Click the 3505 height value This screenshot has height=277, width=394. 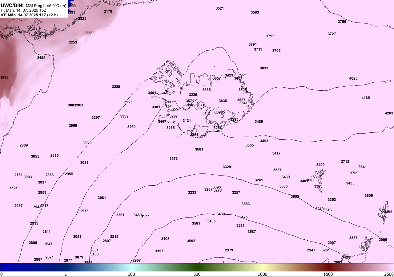click(191, 241)
